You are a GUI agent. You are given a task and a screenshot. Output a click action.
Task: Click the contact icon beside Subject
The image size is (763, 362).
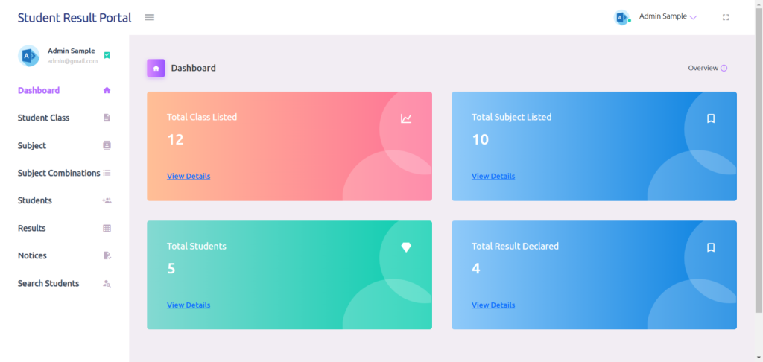[x=107, y=145]
